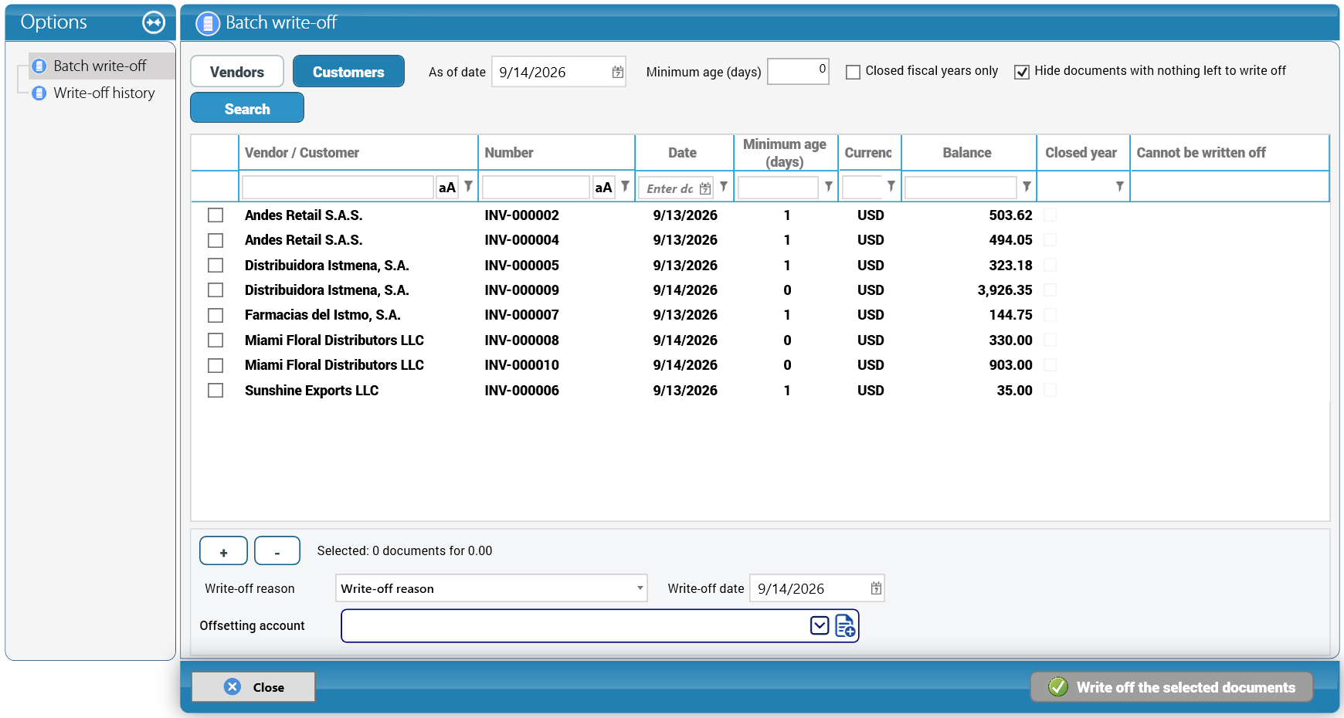
Task: Check the Sunshine Exports LLC row checkbox
Action: click(x=216, y=391)
